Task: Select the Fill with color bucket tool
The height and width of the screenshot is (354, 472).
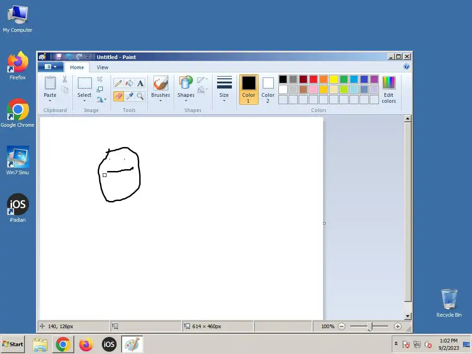Action: click(130, 83)
